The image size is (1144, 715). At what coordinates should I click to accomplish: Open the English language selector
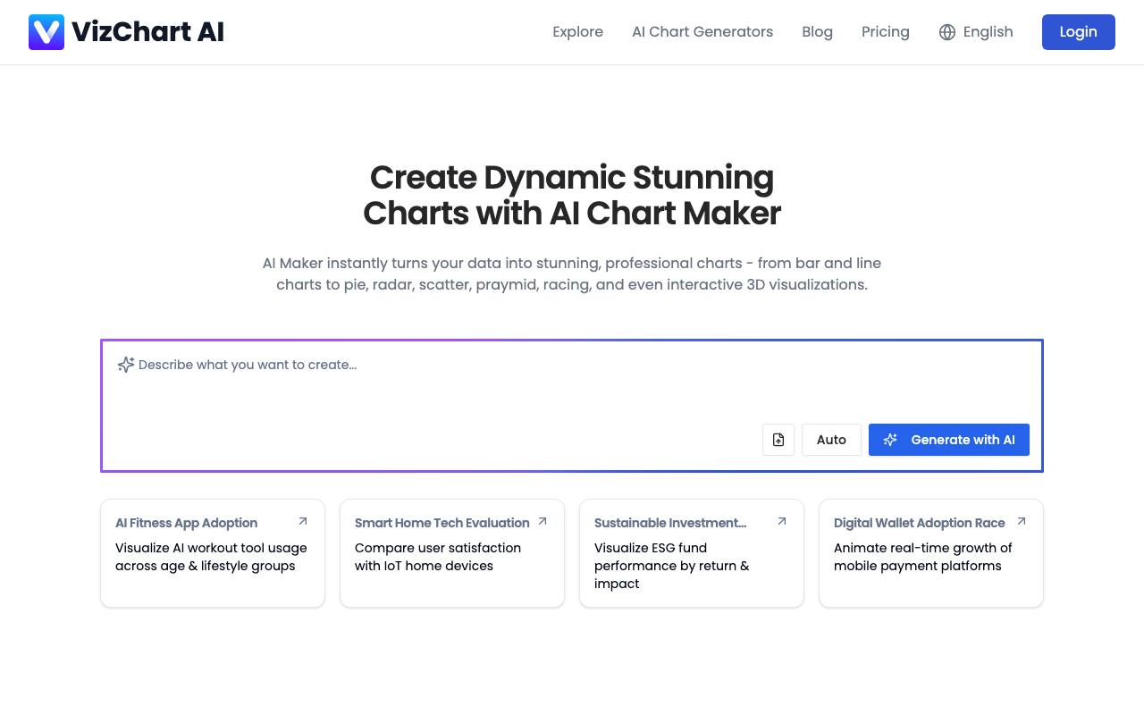(976, 32)
